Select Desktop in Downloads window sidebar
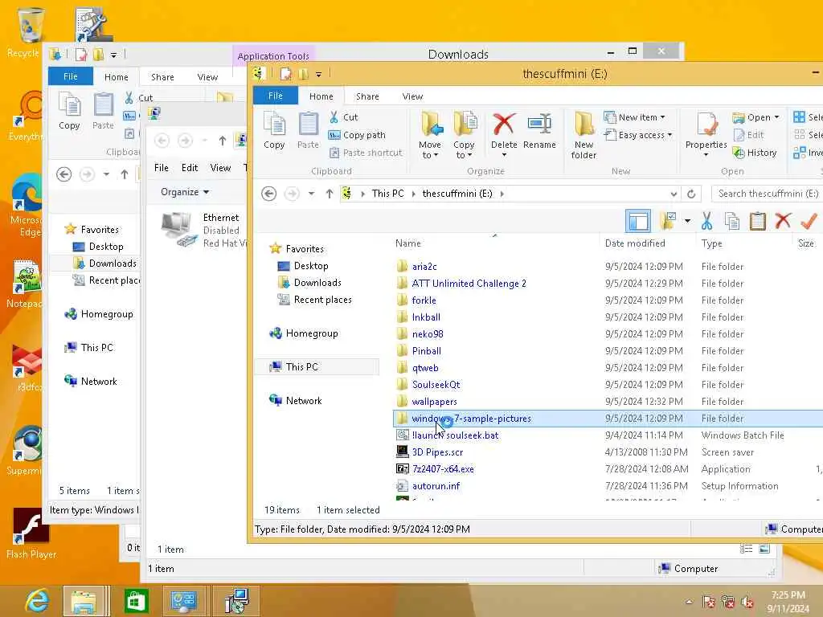The height and width of the screenshot is (617, 823). point(105,246)
